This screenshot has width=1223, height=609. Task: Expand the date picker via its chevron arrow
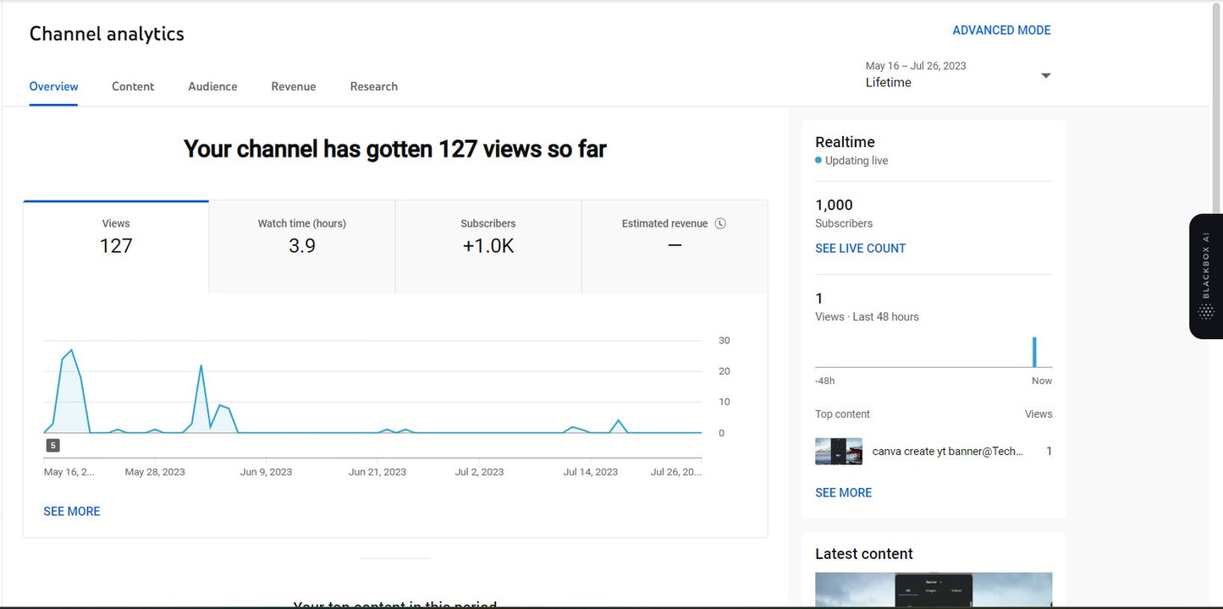click(1046, 74)
